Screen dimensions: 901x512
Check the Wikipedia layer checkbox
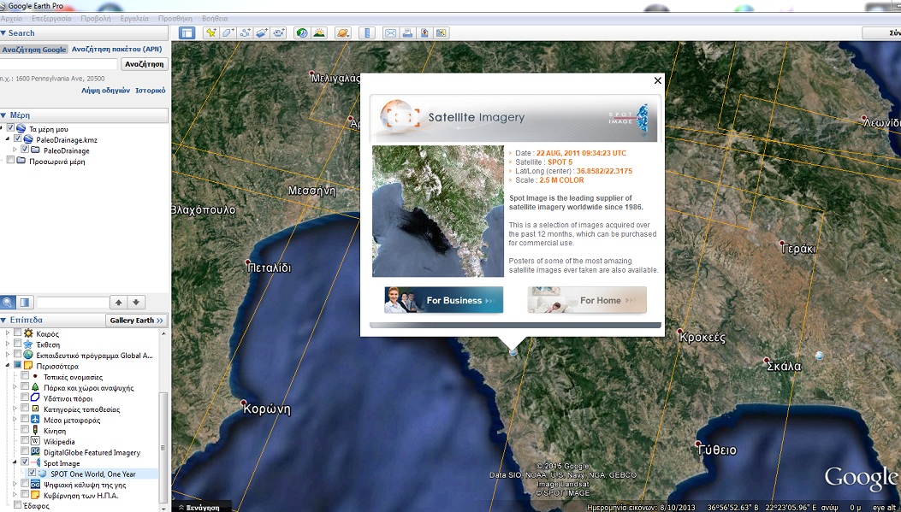(25, 441)
